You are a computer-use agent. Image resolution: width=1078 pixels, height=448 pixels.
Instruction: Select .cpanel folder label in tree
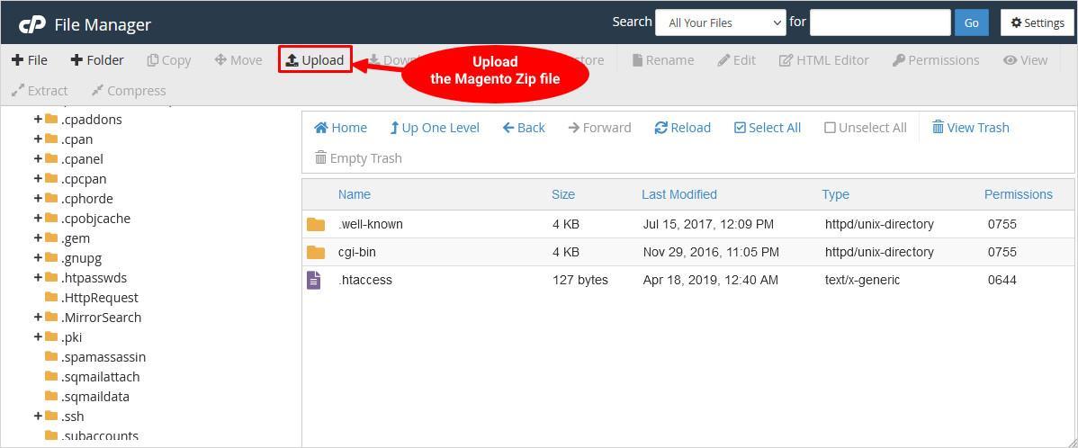(x=82, y=158)
